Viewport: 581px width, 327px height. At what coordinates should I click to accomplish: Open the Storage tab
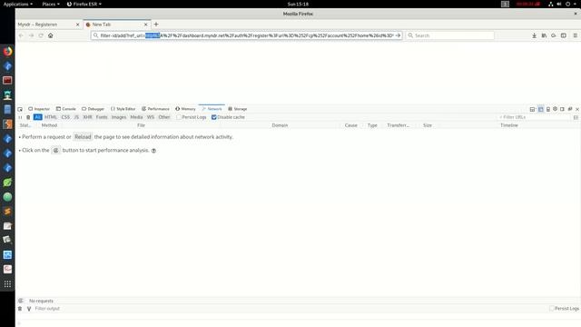tap(238, 109)
